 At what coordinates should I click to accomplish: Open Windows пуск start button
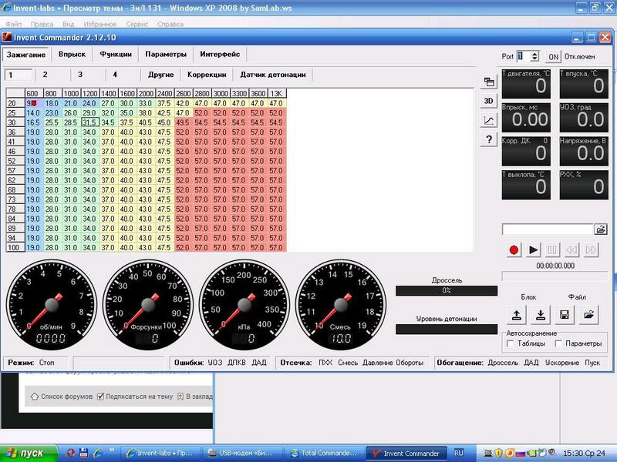point(29,453)
